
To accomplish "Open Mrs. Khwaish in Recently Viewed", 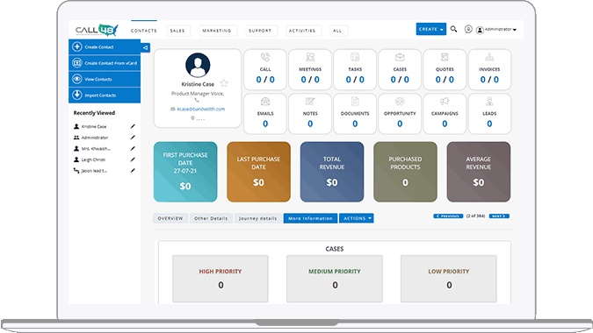I will [x=96, y=149].
